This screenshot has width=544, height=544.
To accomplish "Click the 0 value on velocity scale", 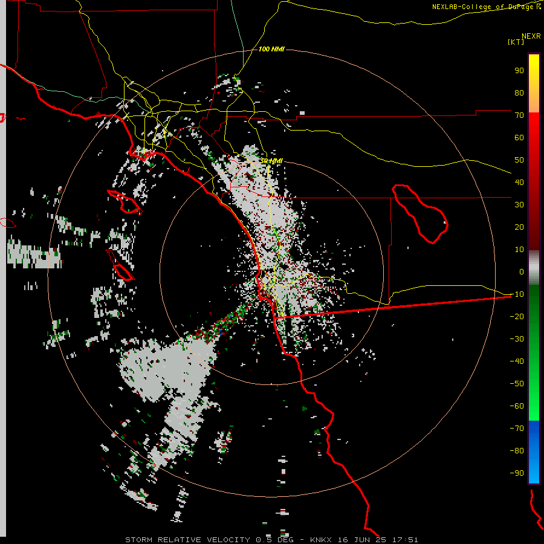I will [x=522, y=271].
